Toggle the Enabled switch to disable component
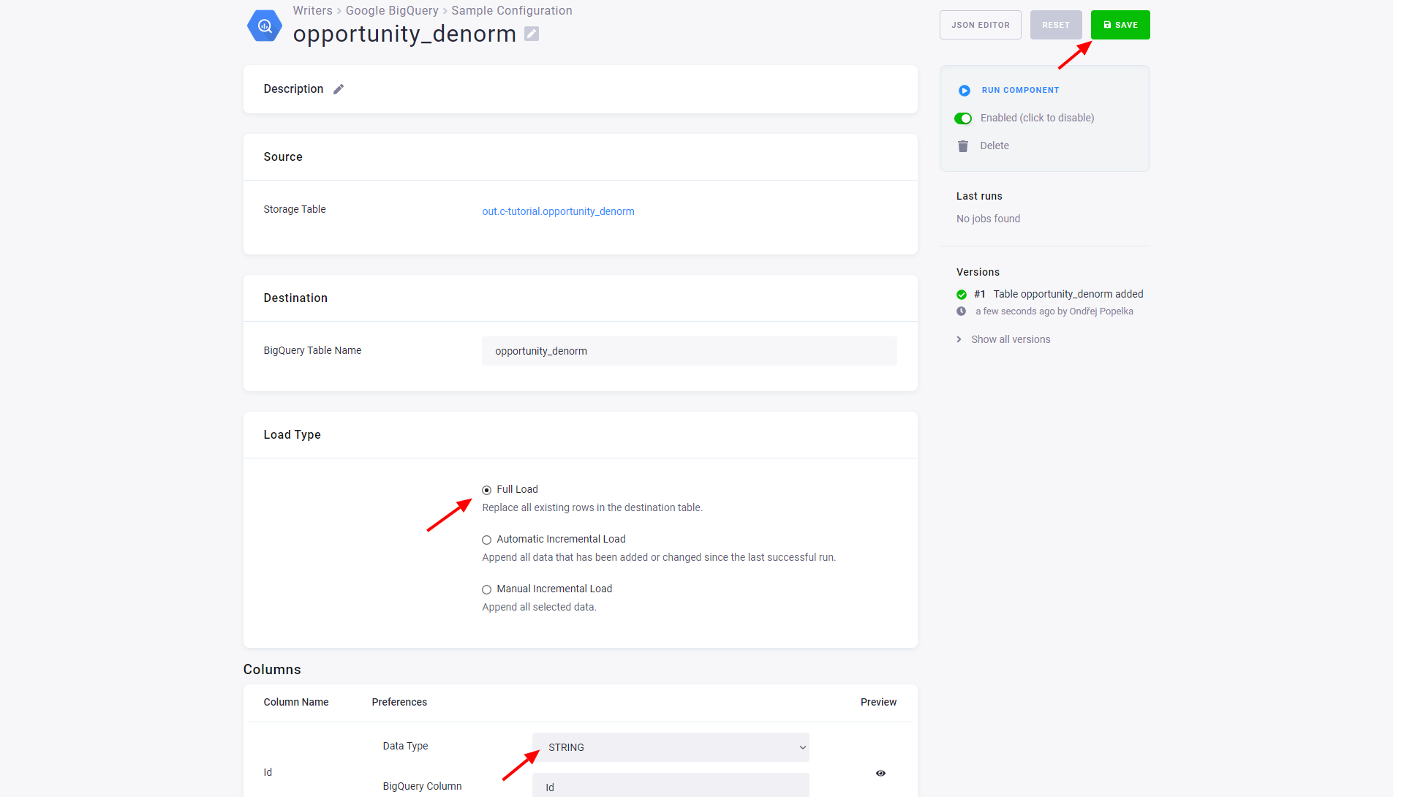This screenshot has width=1404, height=797. [963, 118]
